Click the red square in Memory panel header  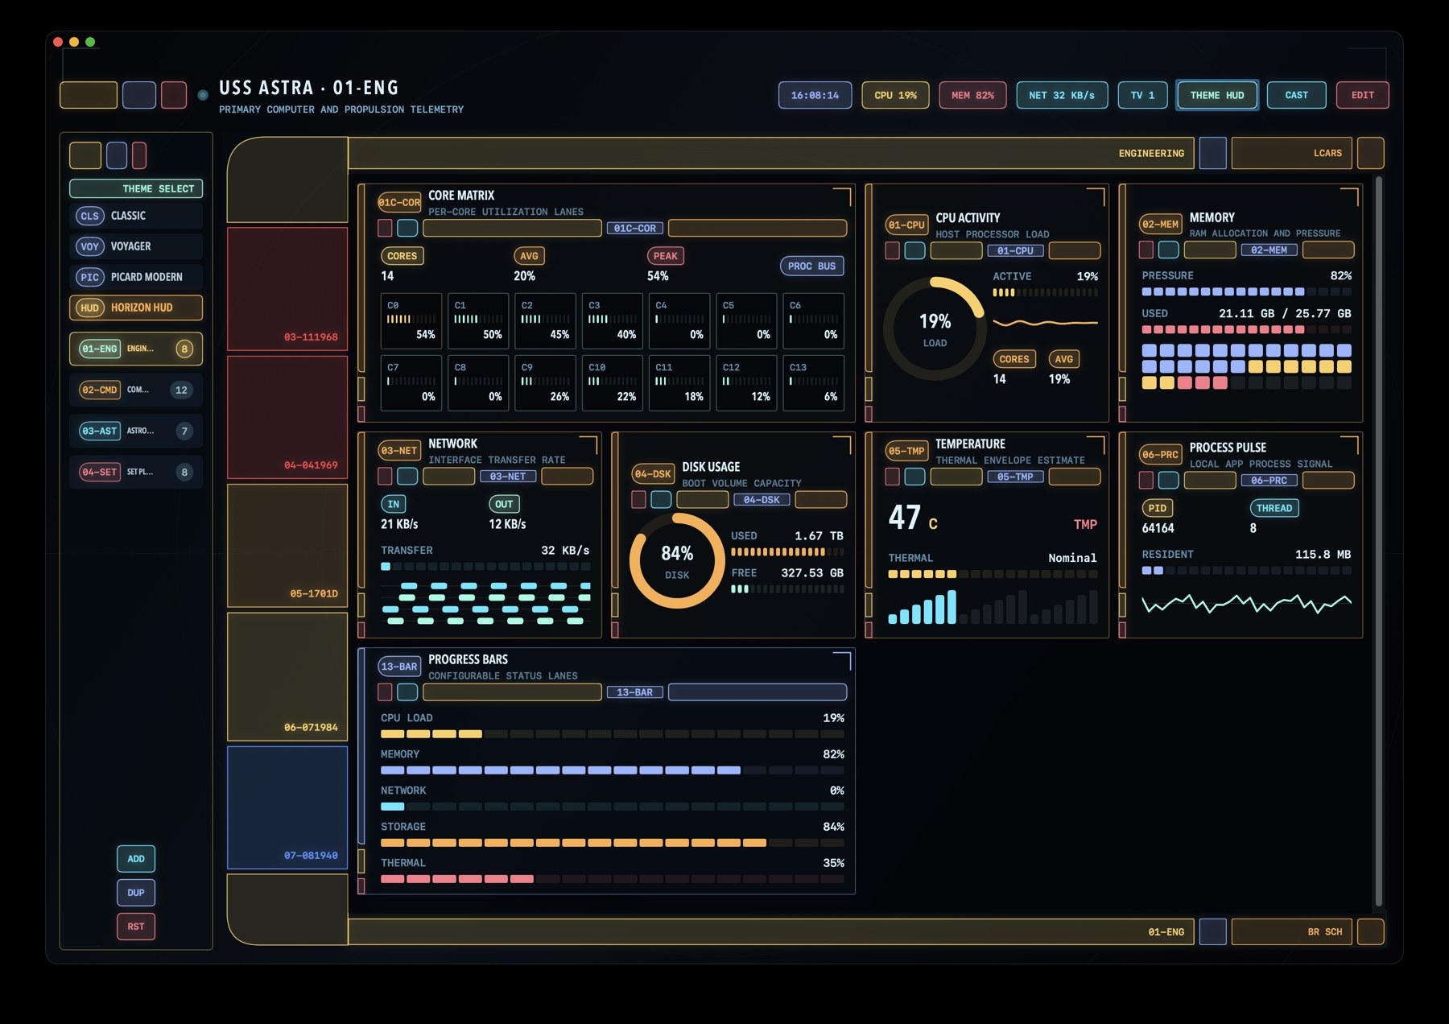1146,250
